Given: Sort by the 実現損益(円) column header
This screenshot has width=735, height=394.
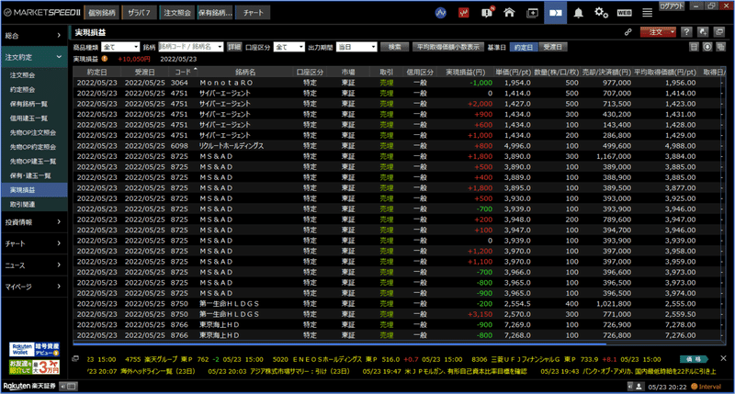Looking at the screenshot, I should (x=465, y=72).
